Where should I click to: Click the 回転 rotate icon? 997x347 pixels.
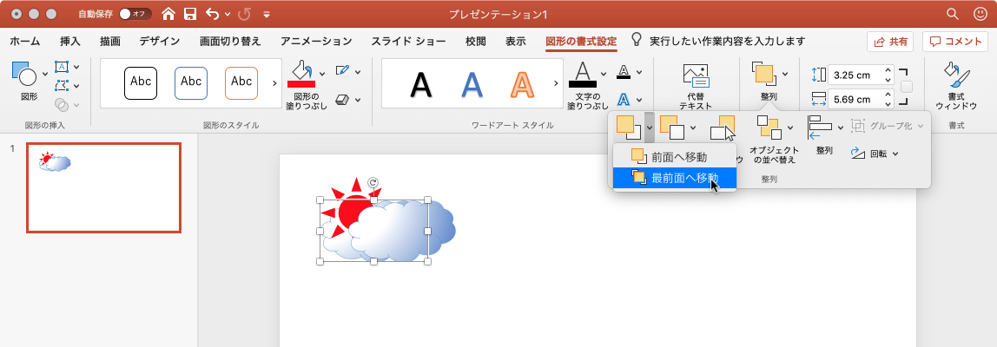tap(858, 154)
